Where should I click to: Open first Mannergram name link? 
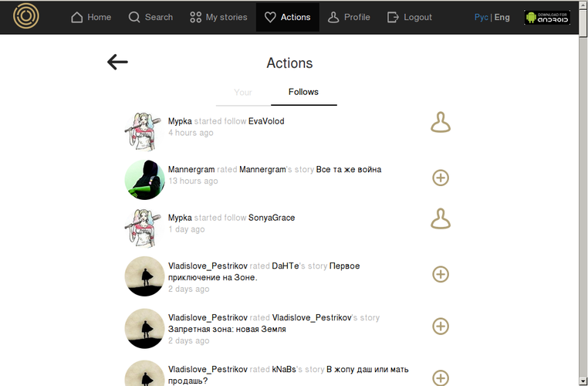(x=191, y=170)
